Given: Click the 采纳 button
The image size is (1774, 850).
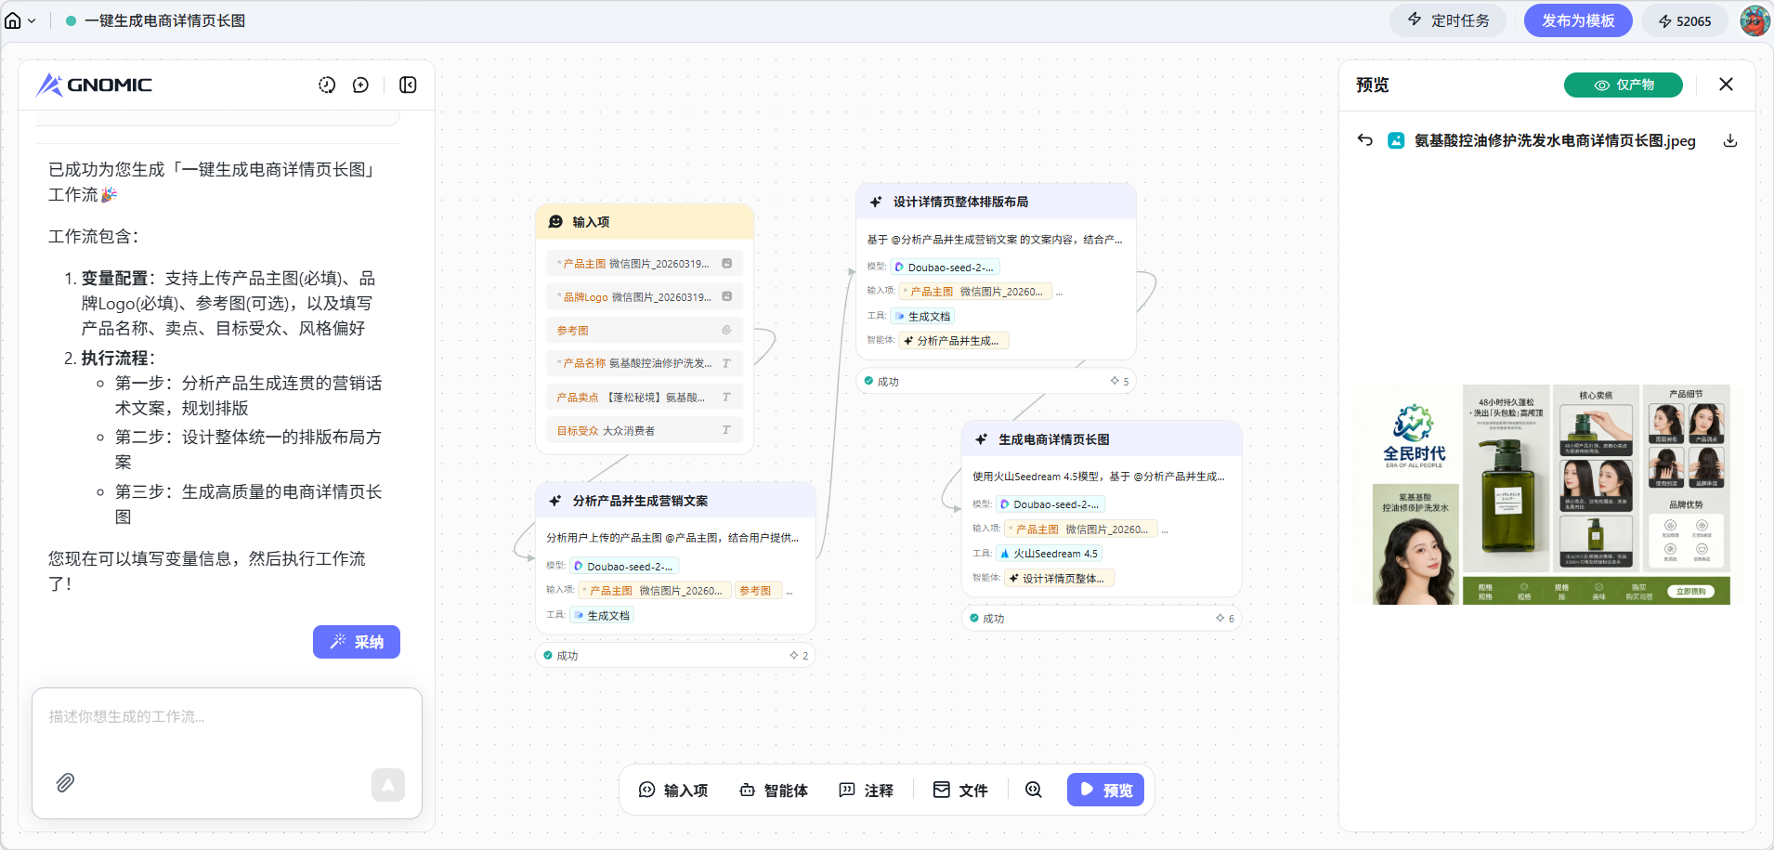Looking at the screenshot, I should tap(357, 642).
